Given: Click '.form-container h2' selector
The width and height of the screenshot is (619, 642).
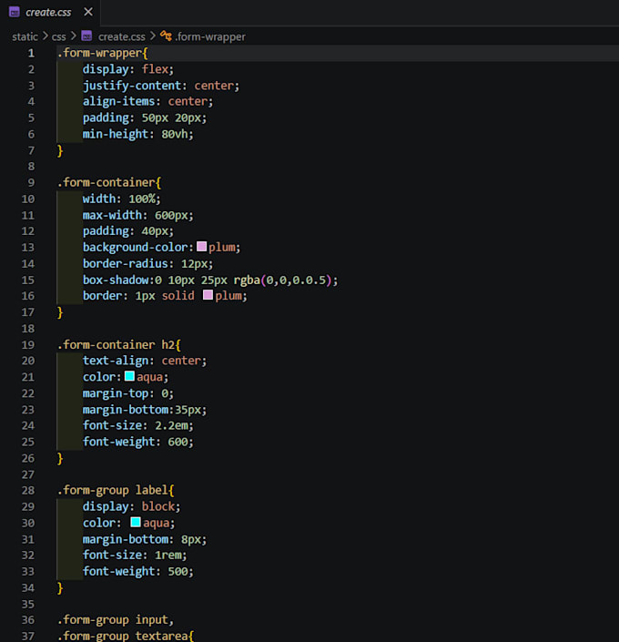Looking at the screenshot, I should click(x=116, y=345).
